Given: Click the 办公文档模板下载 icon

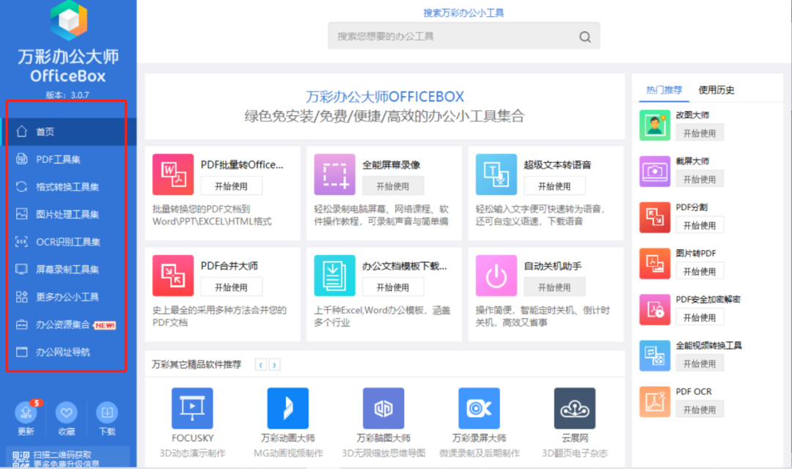Looking at the screenshot, I should coord(335,275).
